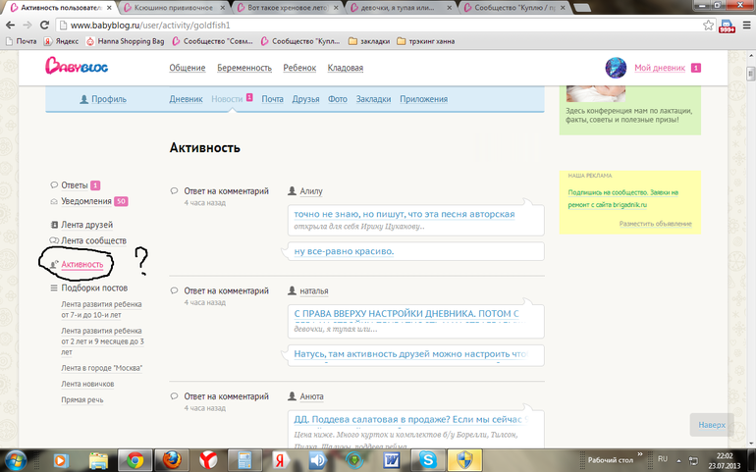
Task: Click the Наверх button
Action: pos(712,425)
